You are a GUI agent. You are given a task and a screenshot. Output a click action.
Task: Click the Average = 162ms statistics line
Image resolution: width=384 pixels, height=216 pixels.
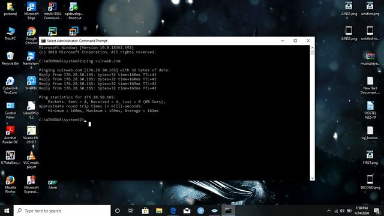(x=103, y=110)
